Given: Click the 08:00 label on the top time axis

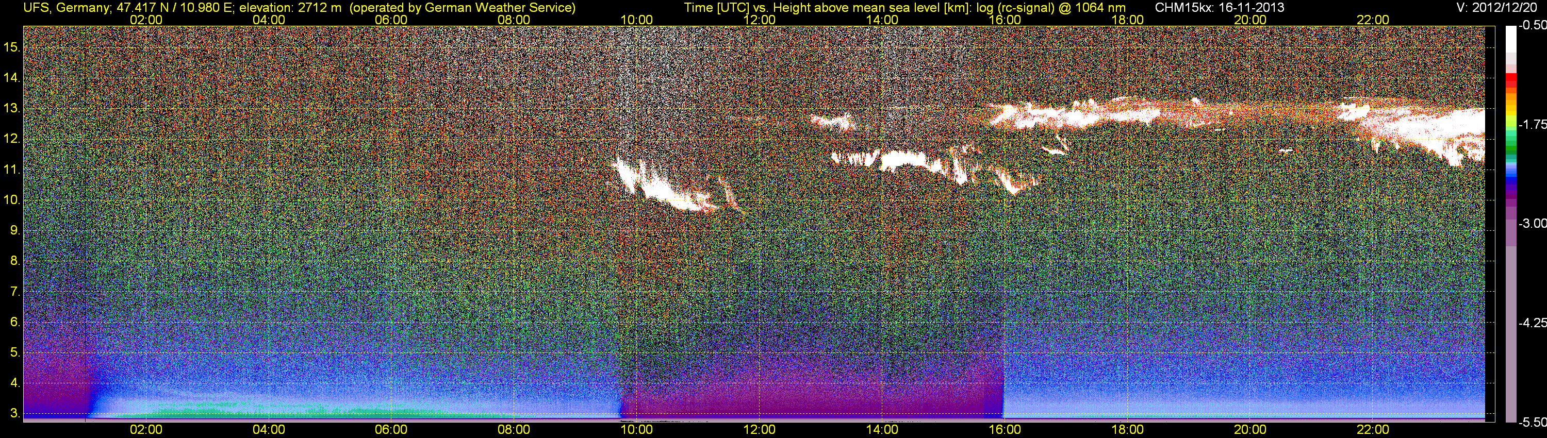Looking at the screenshot, I should (514, 20).
